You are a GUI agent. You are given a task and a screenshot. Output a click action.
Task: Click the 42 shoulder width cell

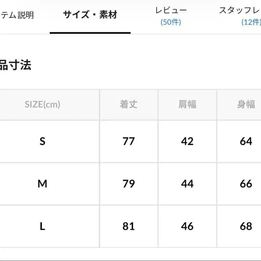[x=187, y=141]
